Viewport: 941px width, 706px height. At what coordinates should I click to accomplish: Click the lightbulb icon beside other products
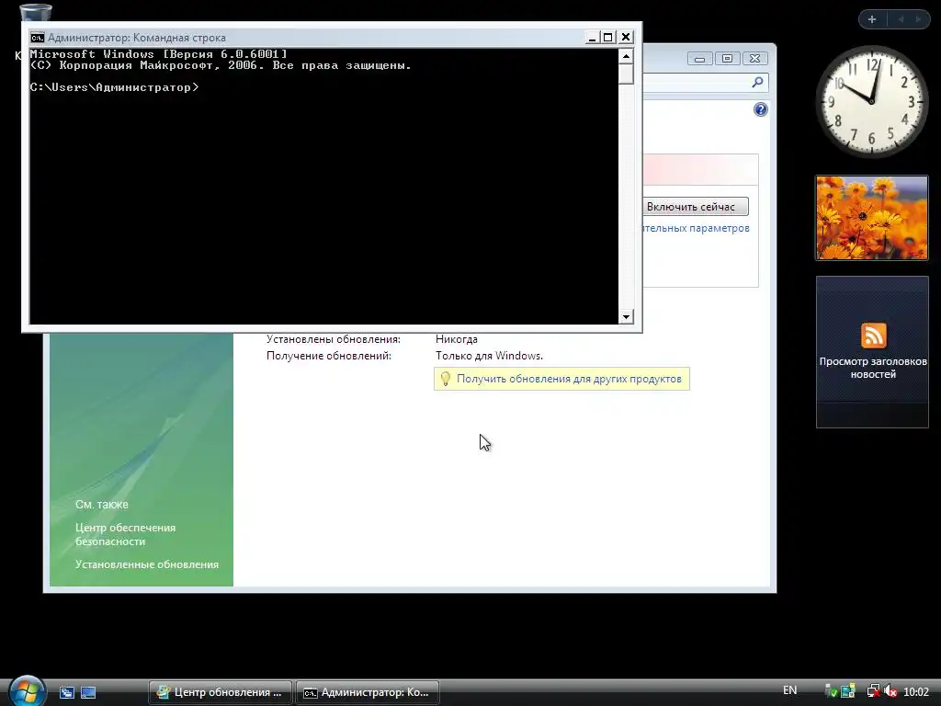(446, 378)
